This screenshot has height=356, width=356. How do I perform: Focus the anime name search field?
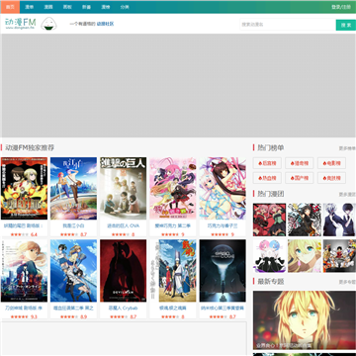click(x=288, y=25)
